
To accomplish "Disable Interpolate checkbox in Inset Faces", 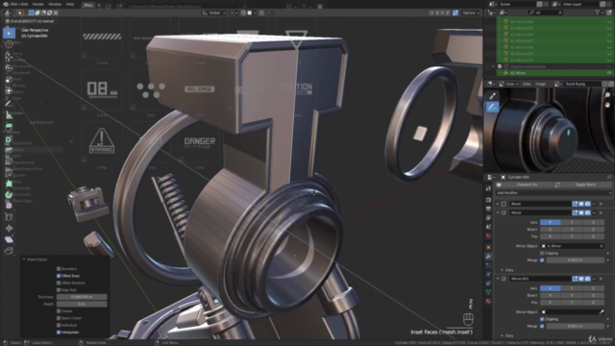I will pyautogui.click(x=59, y=333).
